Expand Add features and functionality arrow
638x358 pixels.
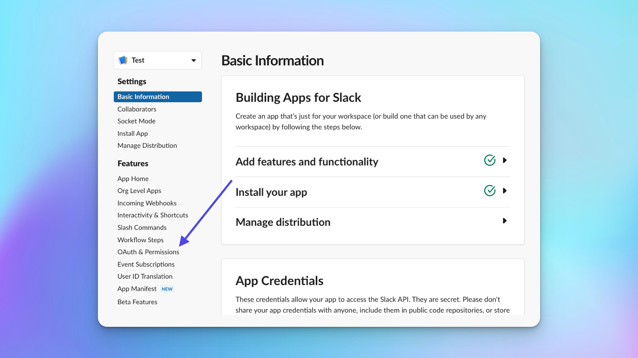505,160
